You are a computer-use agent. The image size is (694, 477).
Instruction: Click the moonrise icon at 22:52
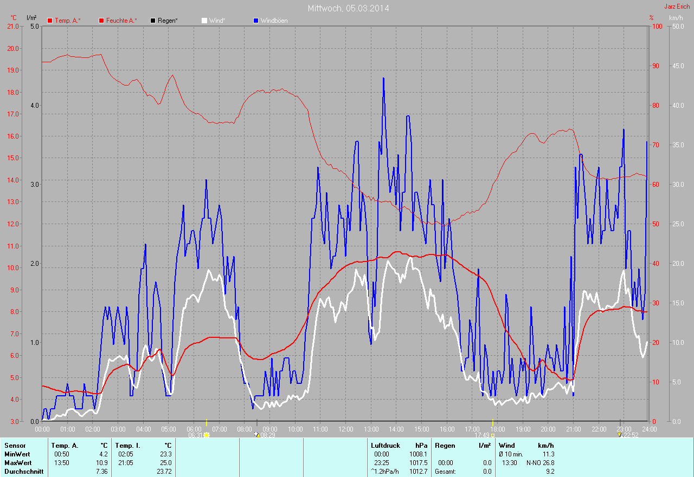[620, 435]
